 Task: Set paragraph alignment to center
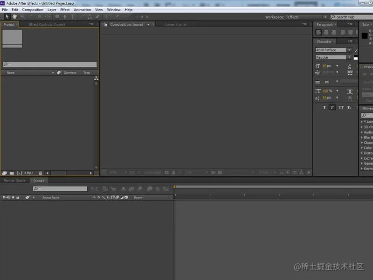(326, 32)
